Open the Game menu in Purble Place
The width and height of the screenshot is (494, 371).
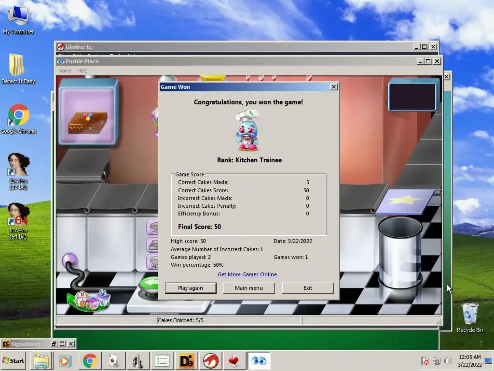tap(65, 71)
